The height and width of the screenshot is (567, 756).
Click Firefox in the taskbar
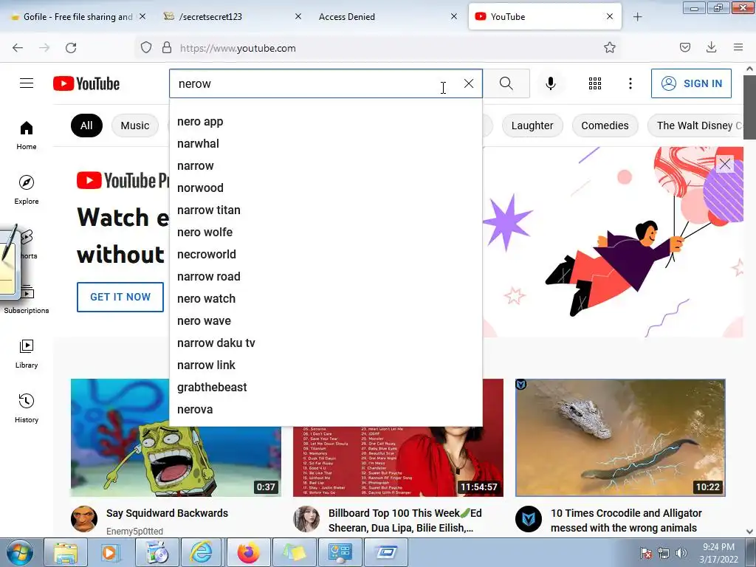[x=248, y=552]
